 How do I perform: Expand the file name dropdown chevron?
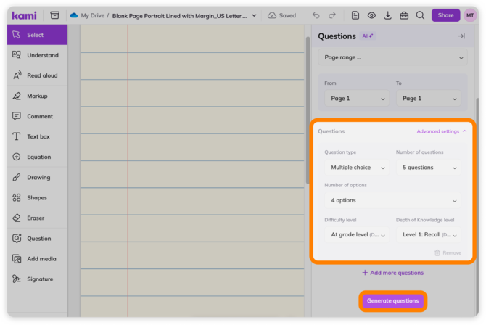click(254, 15)
